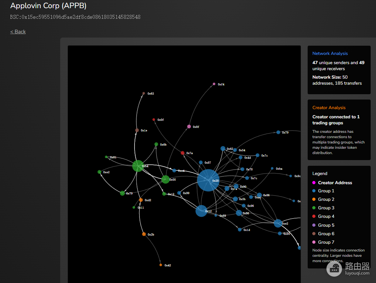Click the Creator Analysis heading
This screenshot has width=376, height=283.
pyautogui.click(x=329, y=108)
